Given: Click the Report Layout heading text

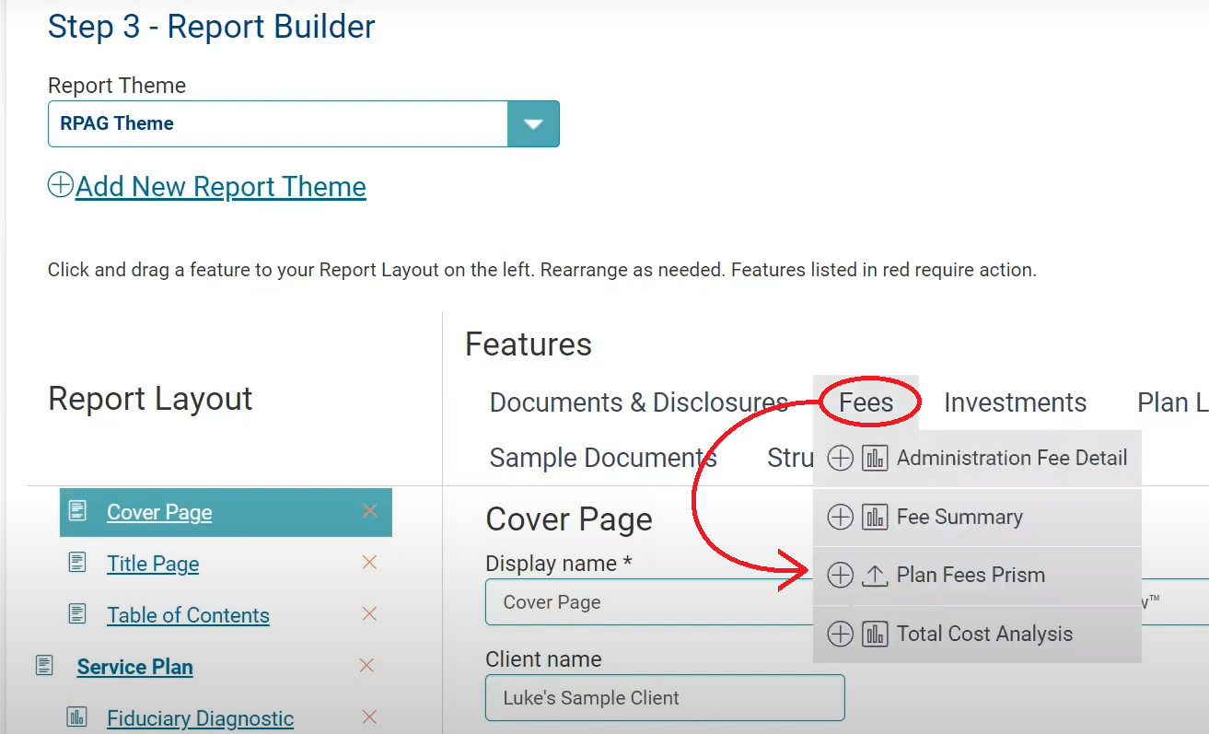Looking at the screenshot, I should (150, 399).
